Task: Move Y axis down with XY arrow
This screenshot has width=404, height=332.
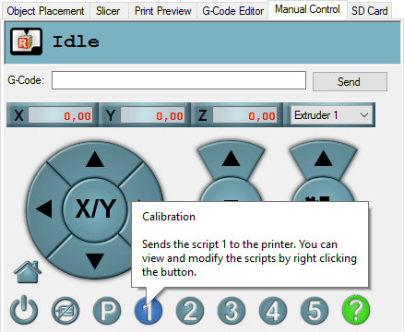Action: click(95, 260)
